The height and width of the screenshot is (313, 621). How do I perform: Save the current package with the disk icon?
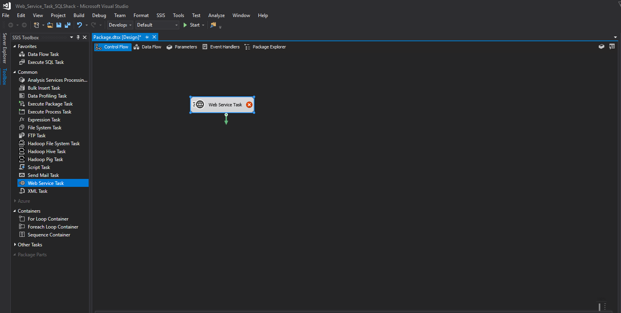pyautogui.click(x=59, y=25)
